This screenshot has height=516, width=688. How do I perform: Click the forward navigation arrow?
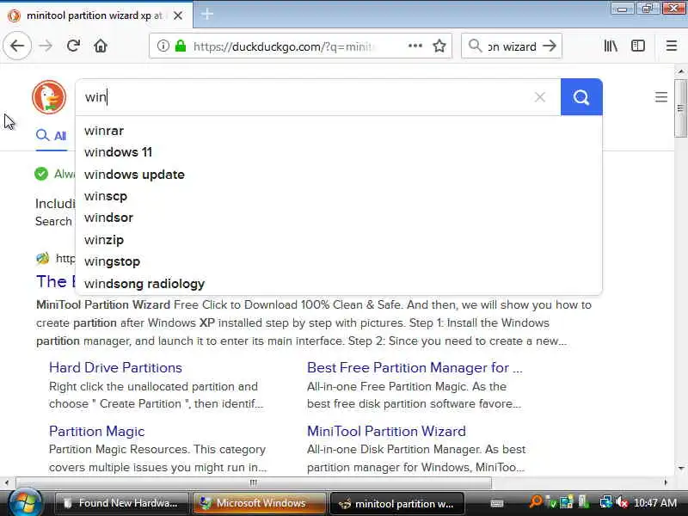pyautogui.click(x=46, y=46)
